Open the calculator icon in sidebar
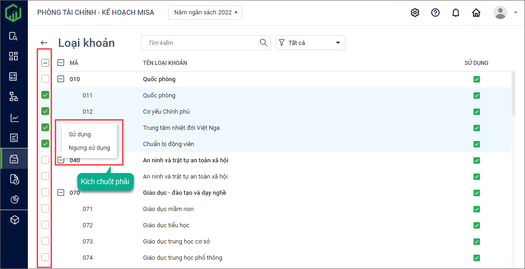 click(14, 77)
